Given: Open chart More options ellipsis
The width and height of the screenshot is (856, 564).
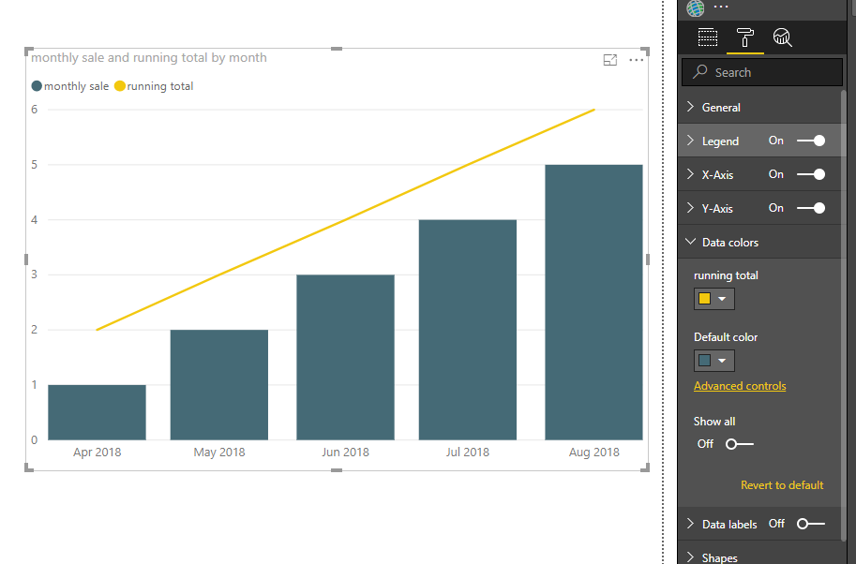Looking at the screenshot, I should point(636,60).
